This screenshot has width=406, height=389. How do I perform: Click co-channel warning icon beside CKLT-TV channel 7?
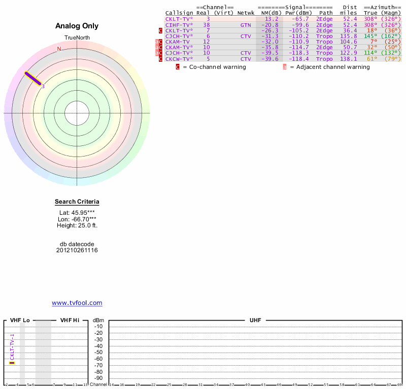pyautogui.click(x=160, y=30)
